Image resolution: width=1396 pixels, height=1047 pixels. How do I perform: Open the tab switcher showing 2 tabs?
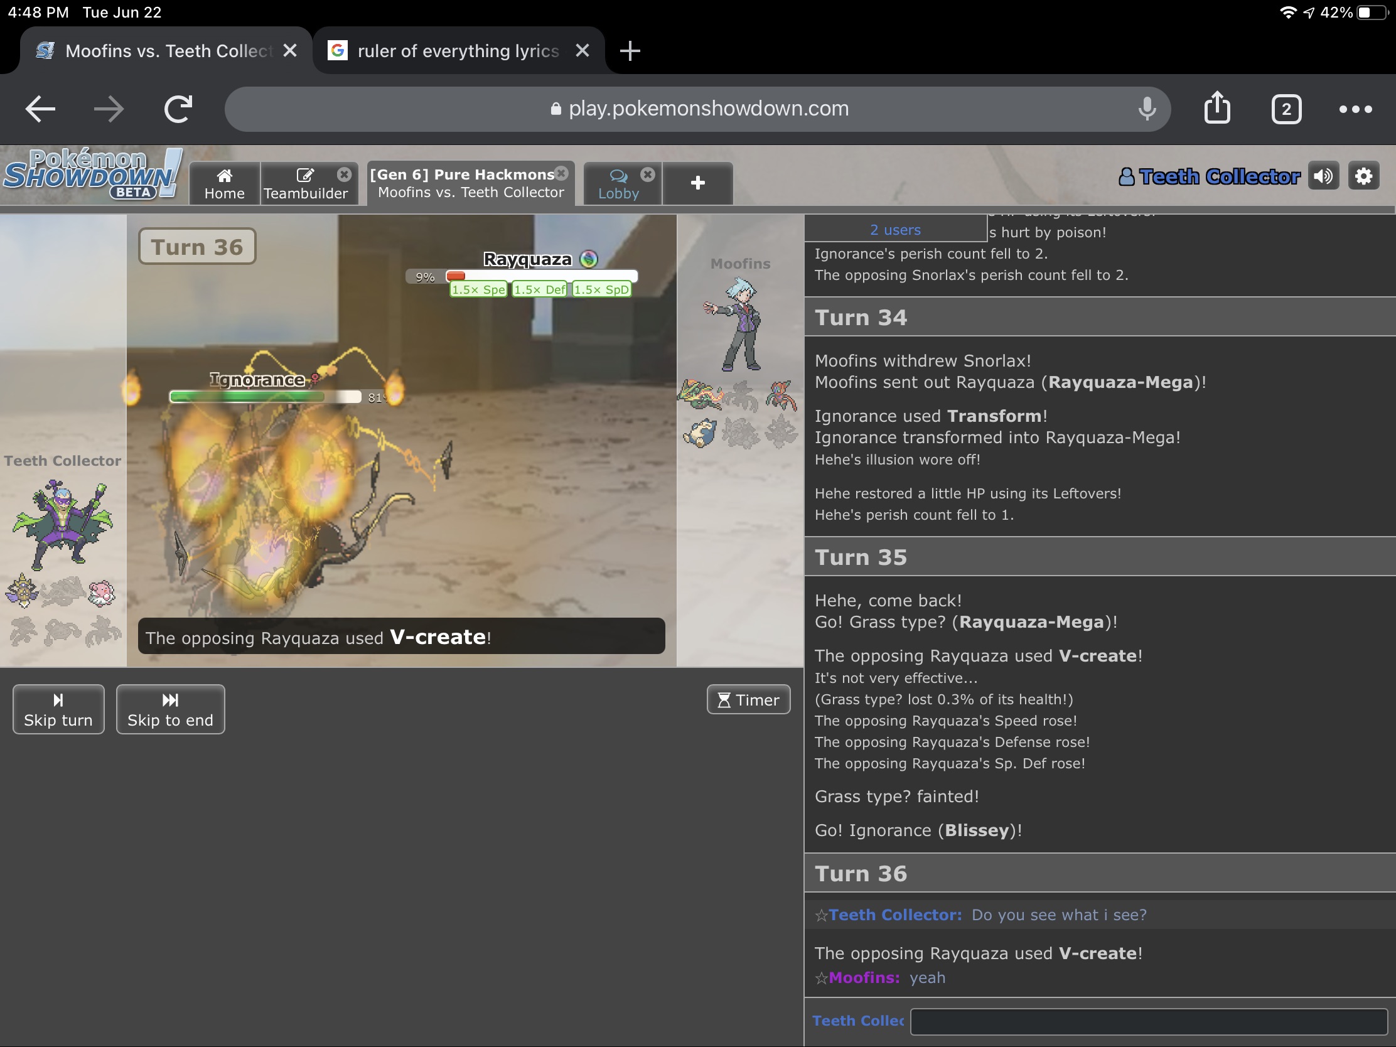(x=1286, y=110)
